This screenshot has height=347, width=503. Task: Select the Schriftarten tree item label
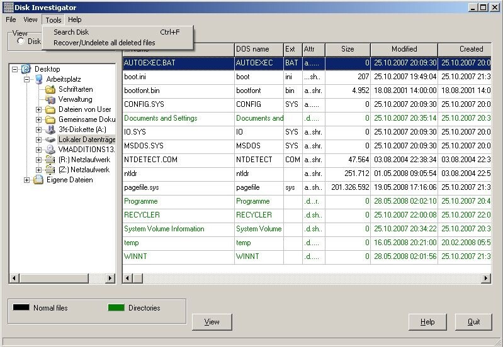pos(76,89)
